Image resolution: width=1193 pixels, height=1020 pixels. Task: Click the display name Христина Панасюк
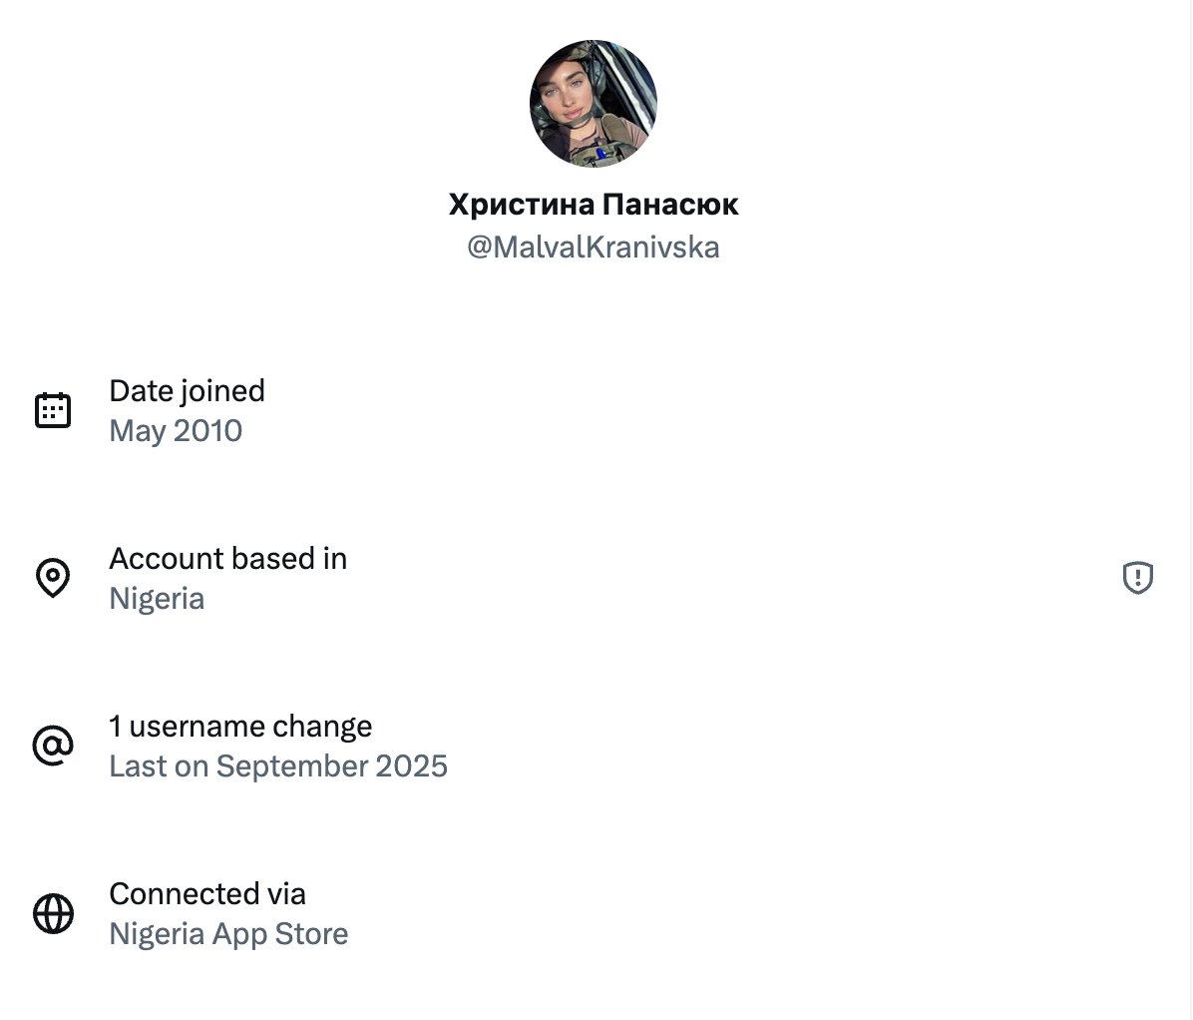[594, 204]
